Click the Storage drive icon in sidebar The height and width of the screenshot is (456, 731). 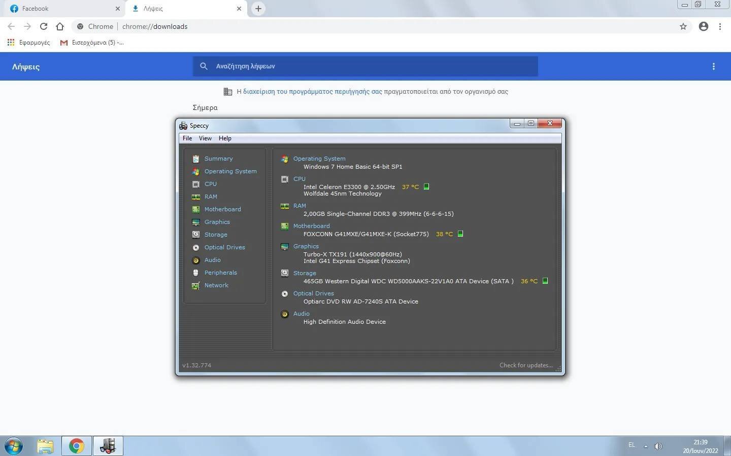[196, 235]
